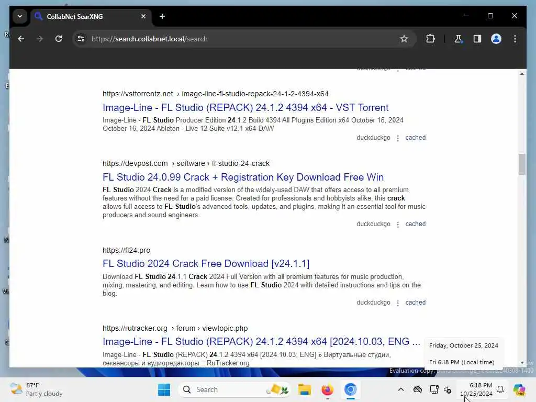
Task: Click the page vertical scrollbar thumb
Action: pyautogui.click(x=522, y=164)
